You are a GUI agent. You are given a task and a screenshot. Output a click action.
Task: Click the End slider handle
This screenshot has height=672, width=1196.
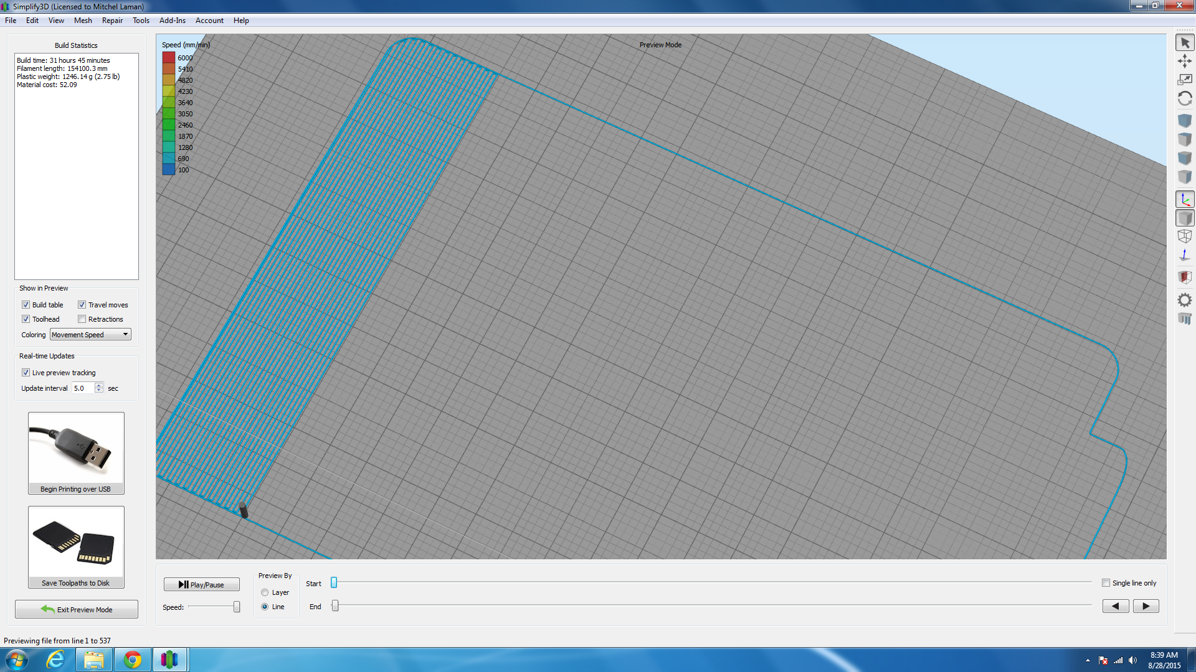(335, 605)
